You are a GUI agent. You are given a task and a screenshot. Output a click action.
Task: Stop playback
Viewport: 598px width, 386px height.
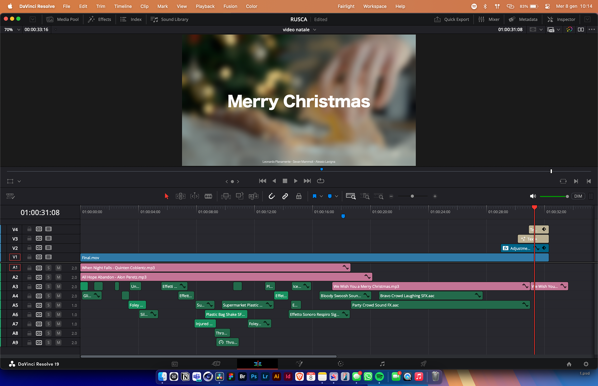pos(285,181)
